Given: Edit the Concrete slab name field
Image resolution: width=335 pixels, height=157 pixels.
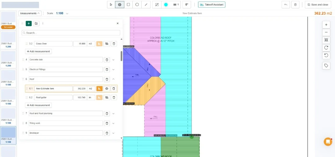Looking at the screenshot, I should (66, 60).
